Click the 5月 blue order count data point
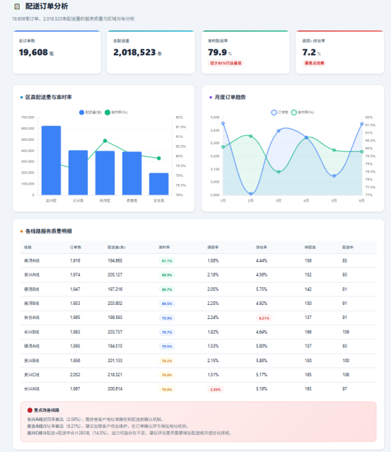Image resolution: width=391 pixels, height=452 pixels. (x=334, y=176)
